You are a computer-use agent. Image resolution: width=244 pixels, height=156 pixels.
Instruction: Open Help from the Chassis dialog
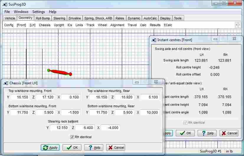[94, 147]
